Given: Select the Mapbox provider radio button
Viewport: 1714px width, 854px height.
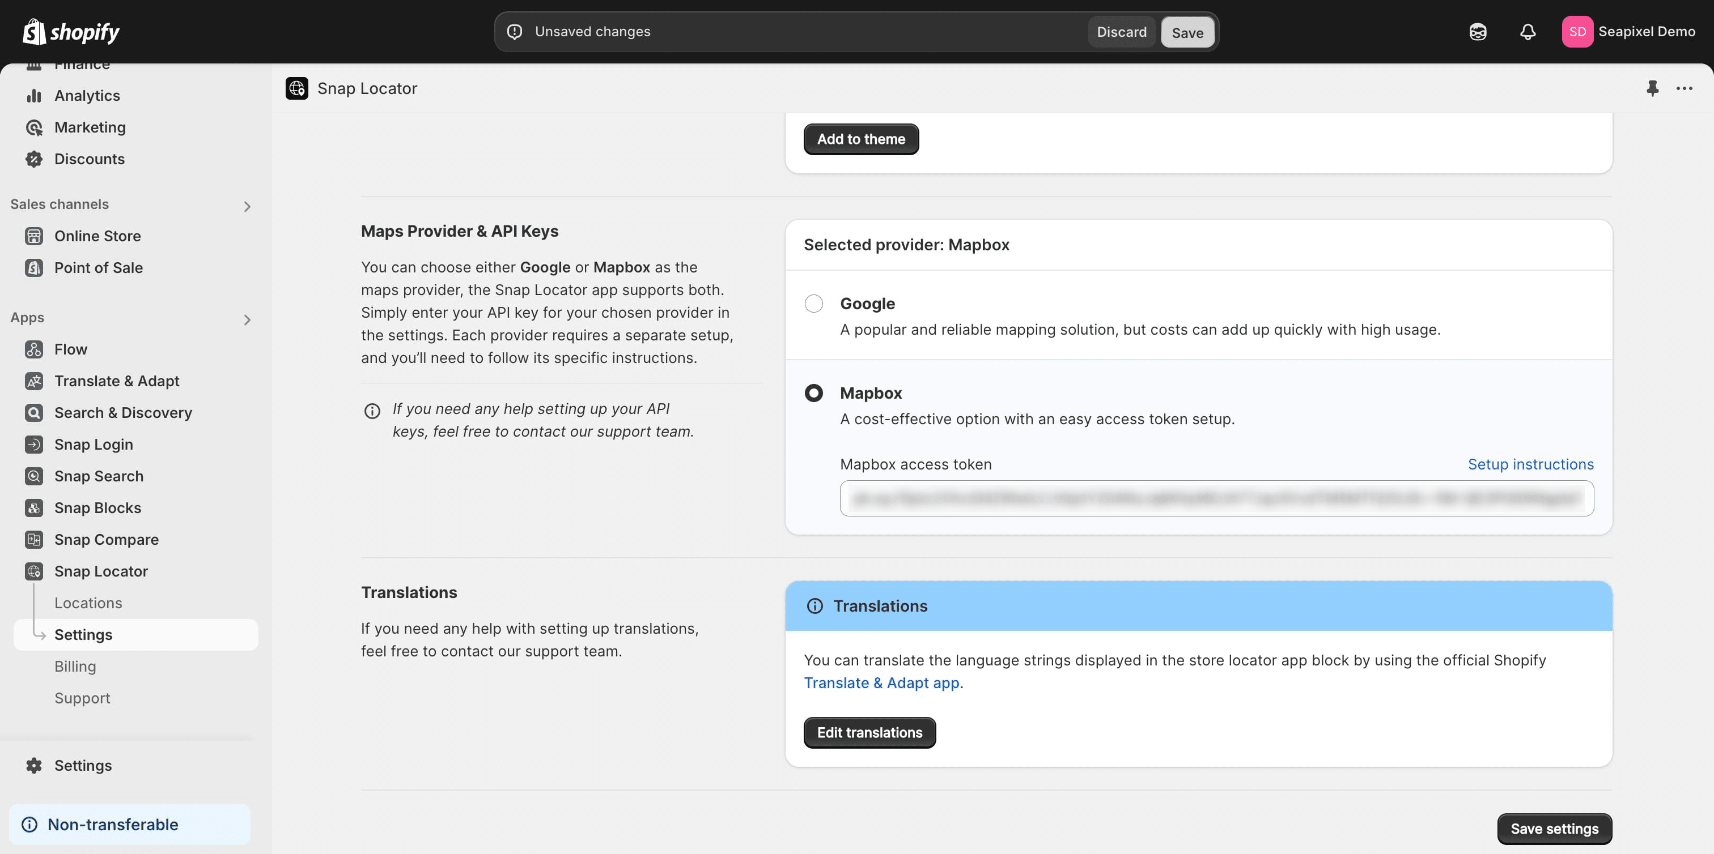Looking at the screenshot, I should (813, 394).
